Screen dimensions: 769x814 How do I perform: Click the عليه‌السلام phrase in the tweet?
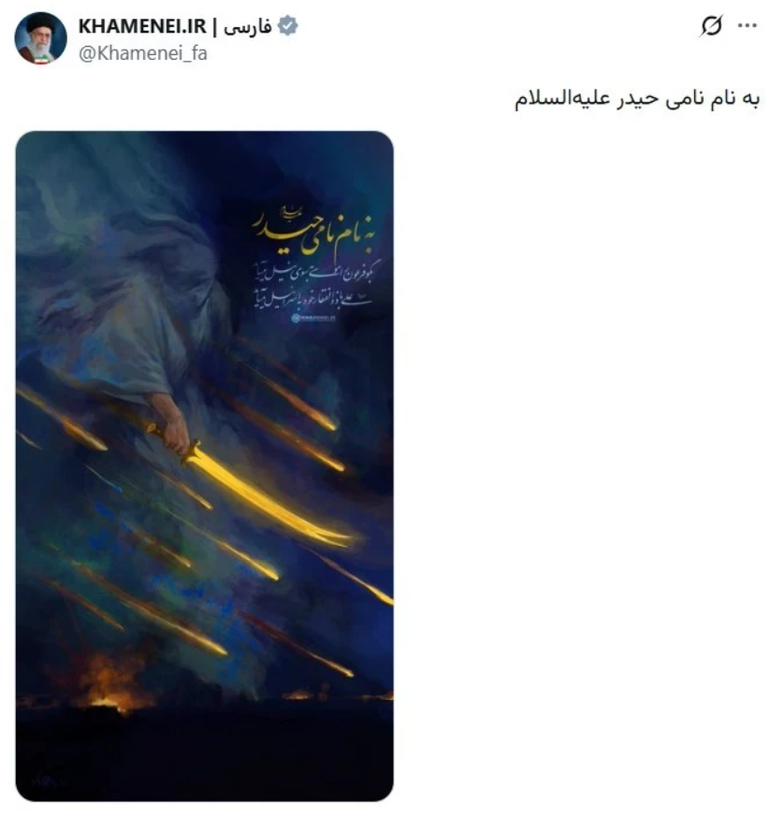pyautogui.click(x=563, y=97)
